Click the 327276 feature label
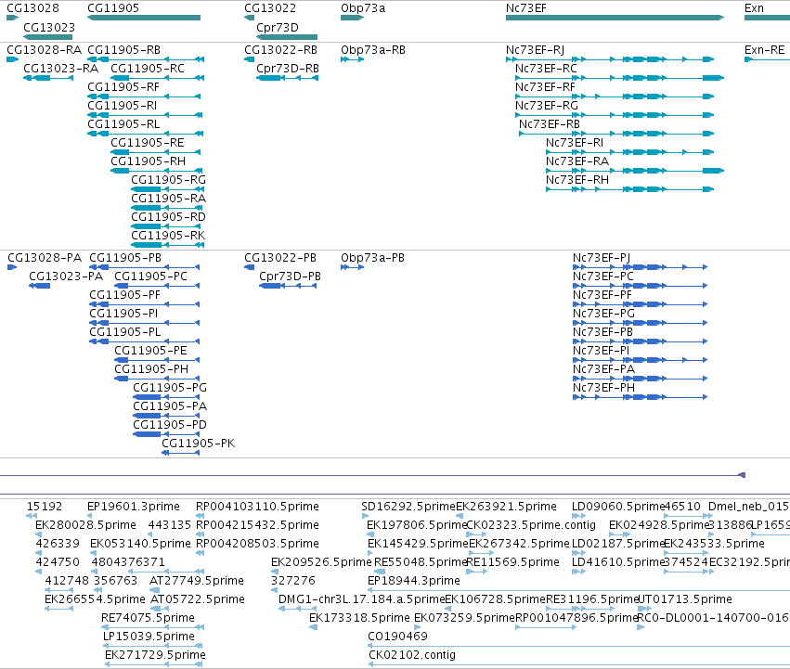The width and height of the screenshot is (790, 669). 293,581
